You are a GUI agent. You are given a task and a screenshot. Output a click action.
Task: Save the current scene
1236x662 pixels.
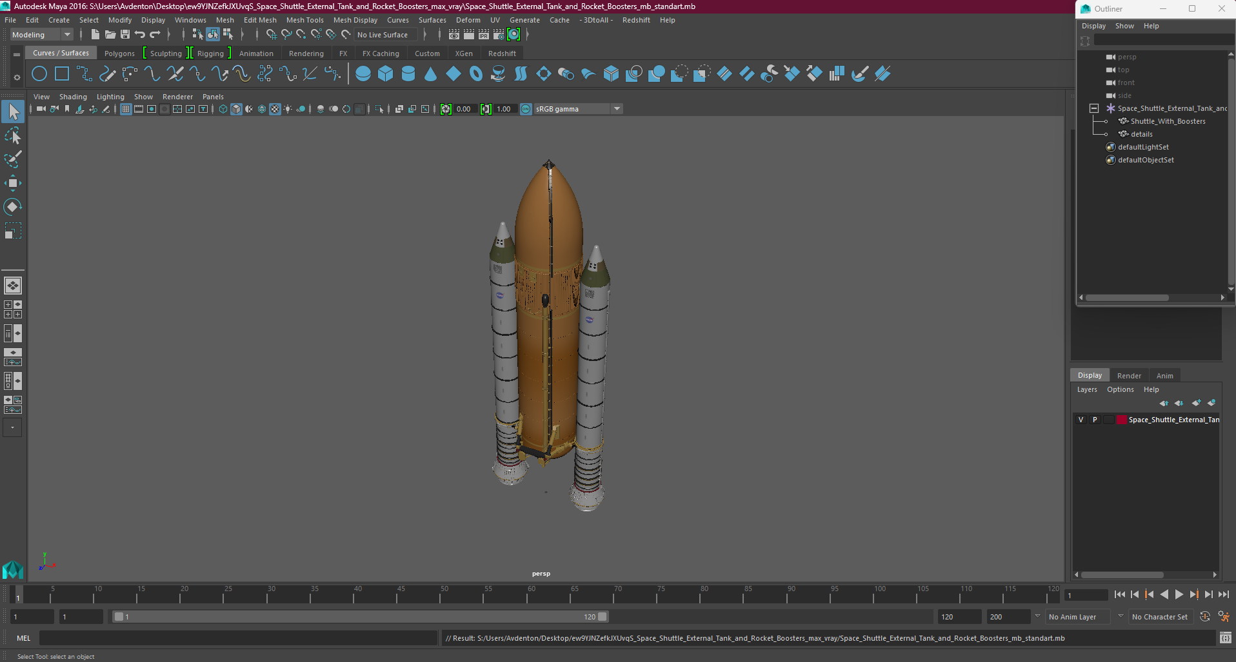point(125,35)
